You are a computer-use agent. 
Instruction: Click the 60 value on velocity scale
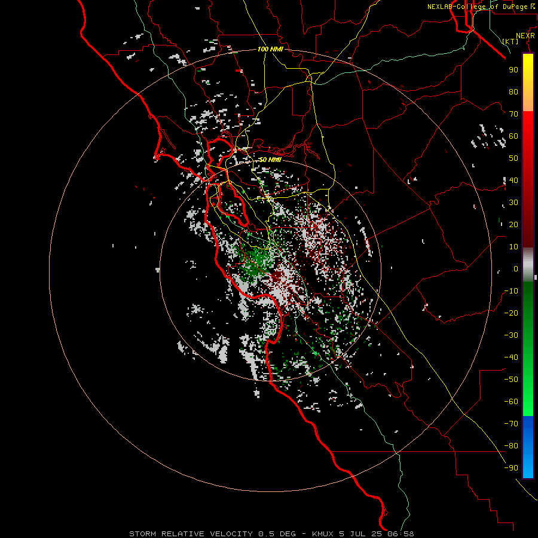point(513,136)
